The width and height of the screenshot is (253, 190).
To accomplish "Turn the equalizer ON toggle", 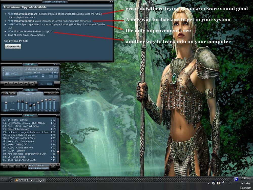I will click(x=5, y=93).
